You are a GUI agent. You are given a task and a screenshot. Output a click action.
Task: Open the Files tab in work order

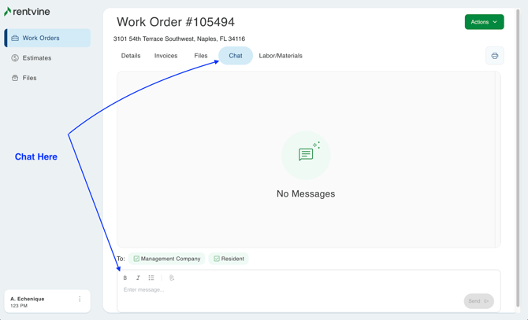click(201, 56)
